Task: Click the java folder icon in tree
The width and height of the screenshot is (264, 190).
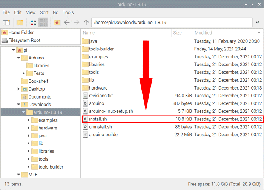Action: click(x=35, y=135)
